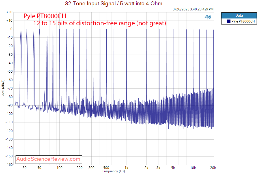Select the "-150" level axis tick
This screenshot has height=174, width=258.
point(9,156)
